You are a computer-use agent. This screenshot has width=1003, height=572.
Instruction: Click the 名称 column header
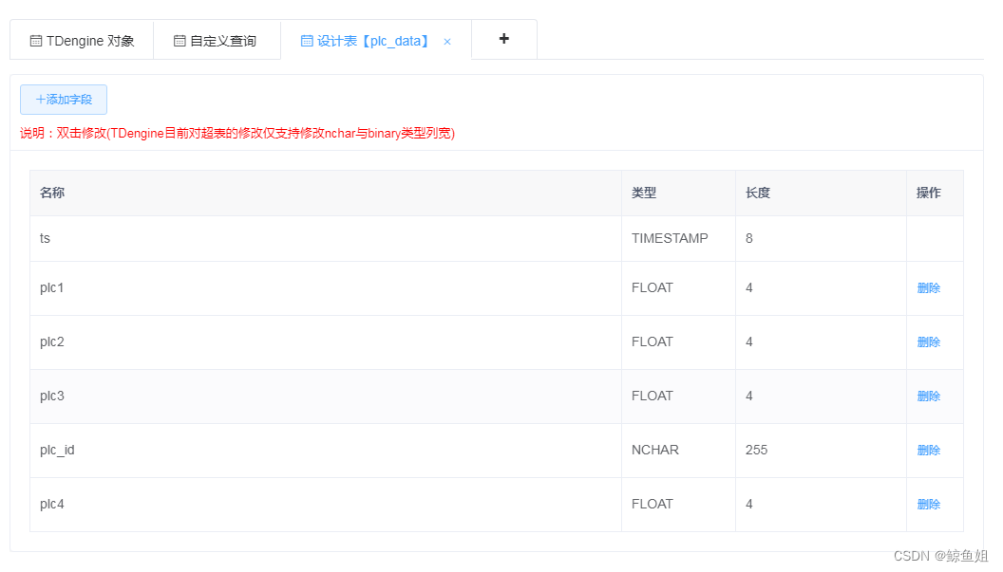52,193
